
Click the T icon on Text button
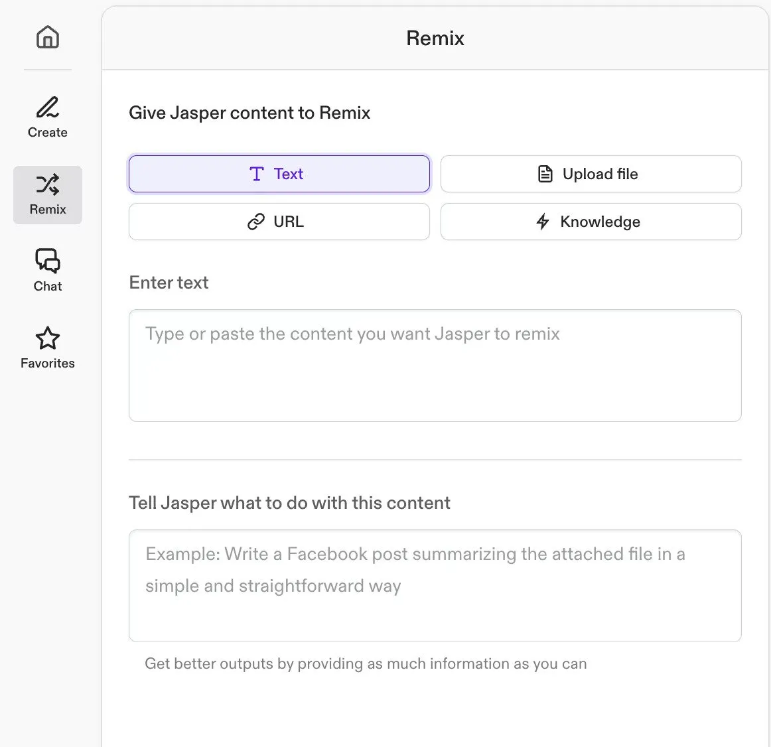pos(257,174)
